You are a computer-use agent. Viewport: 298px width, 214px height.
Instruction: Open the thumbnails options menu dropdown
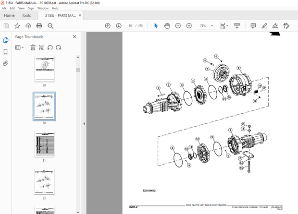point(19,48)
